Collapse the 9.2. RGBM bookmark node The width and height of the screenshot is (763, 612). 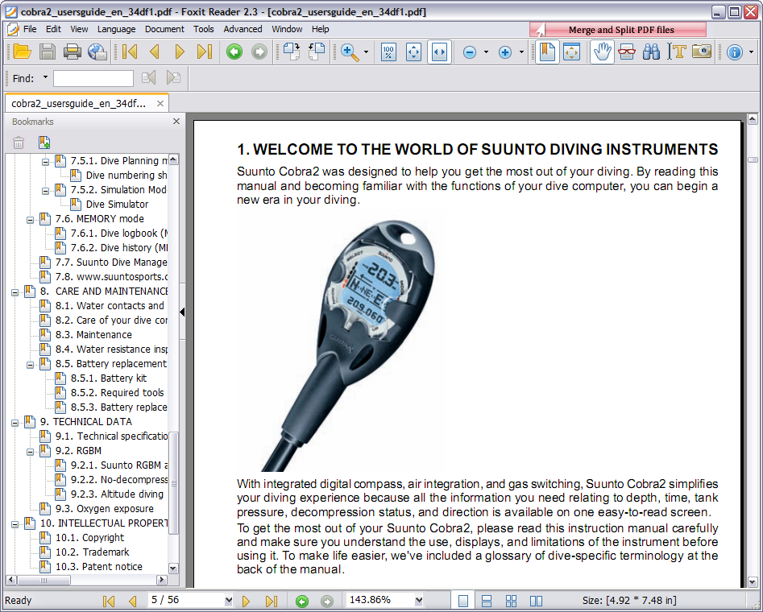coord(31,451)
